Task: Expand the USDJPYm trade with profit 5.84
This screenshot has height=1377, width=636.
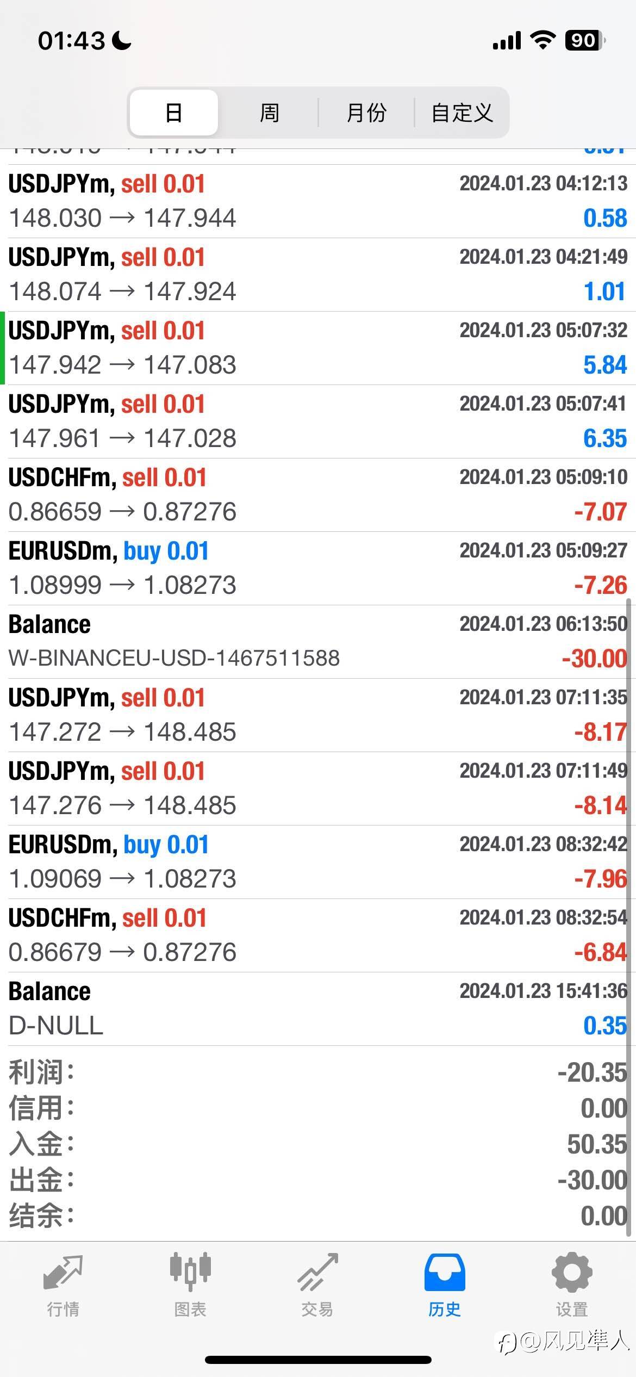Action: [x=318, y=348]
